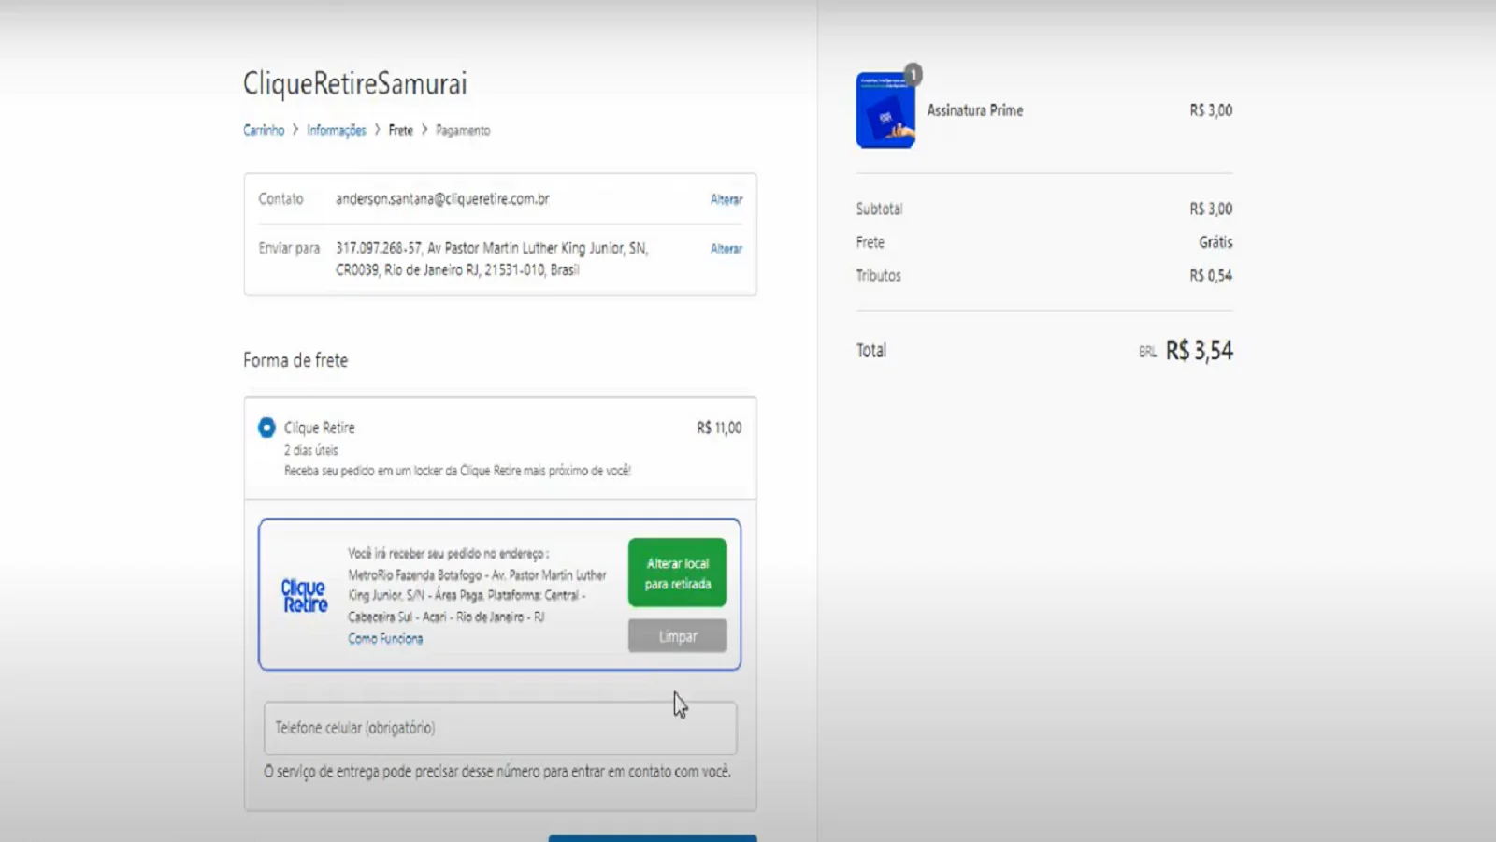Go back to the Carrinho breadcrumb
Screen dimensions: 1496x842
point(264,130)
